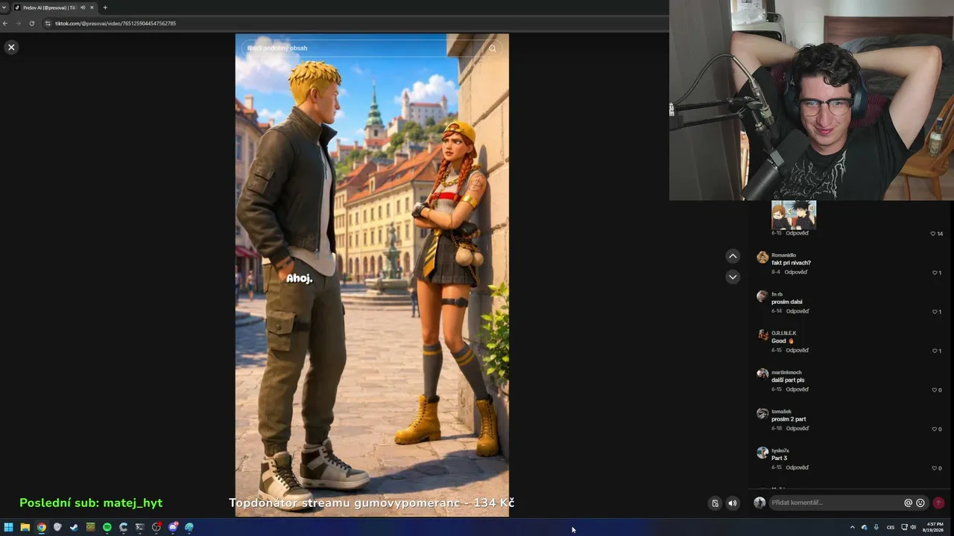Like tysko7x's 'Part 3' comment
This screenshot has height=536, width=954.
pos(936,468)
